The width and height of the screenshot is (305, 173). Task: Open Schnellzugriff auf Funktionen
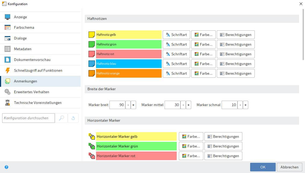click(40, 70)
